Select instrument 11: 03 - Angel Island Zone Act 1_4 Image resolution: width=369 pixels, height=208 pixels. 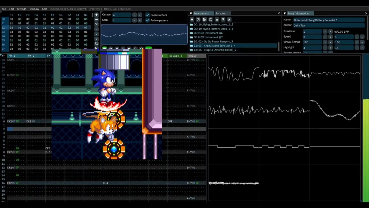(234, 46)
